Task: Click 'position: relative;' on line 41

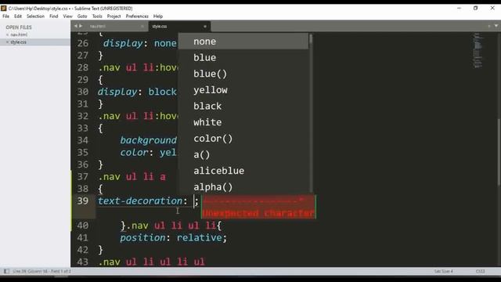Action: pyautogui.click(x=174, y=237)
